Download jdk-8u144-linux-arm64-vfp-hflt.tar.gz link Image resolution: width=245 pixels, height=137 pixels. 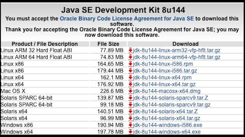click(x=176, y=57)
